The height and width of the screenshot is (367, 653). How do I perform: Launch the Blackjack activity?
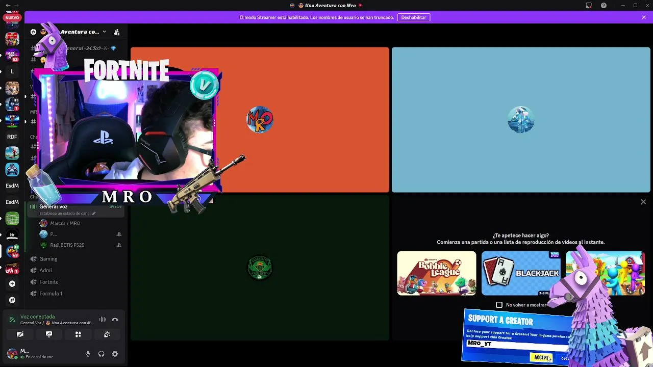pyautogui.click(x=521, y=273)
